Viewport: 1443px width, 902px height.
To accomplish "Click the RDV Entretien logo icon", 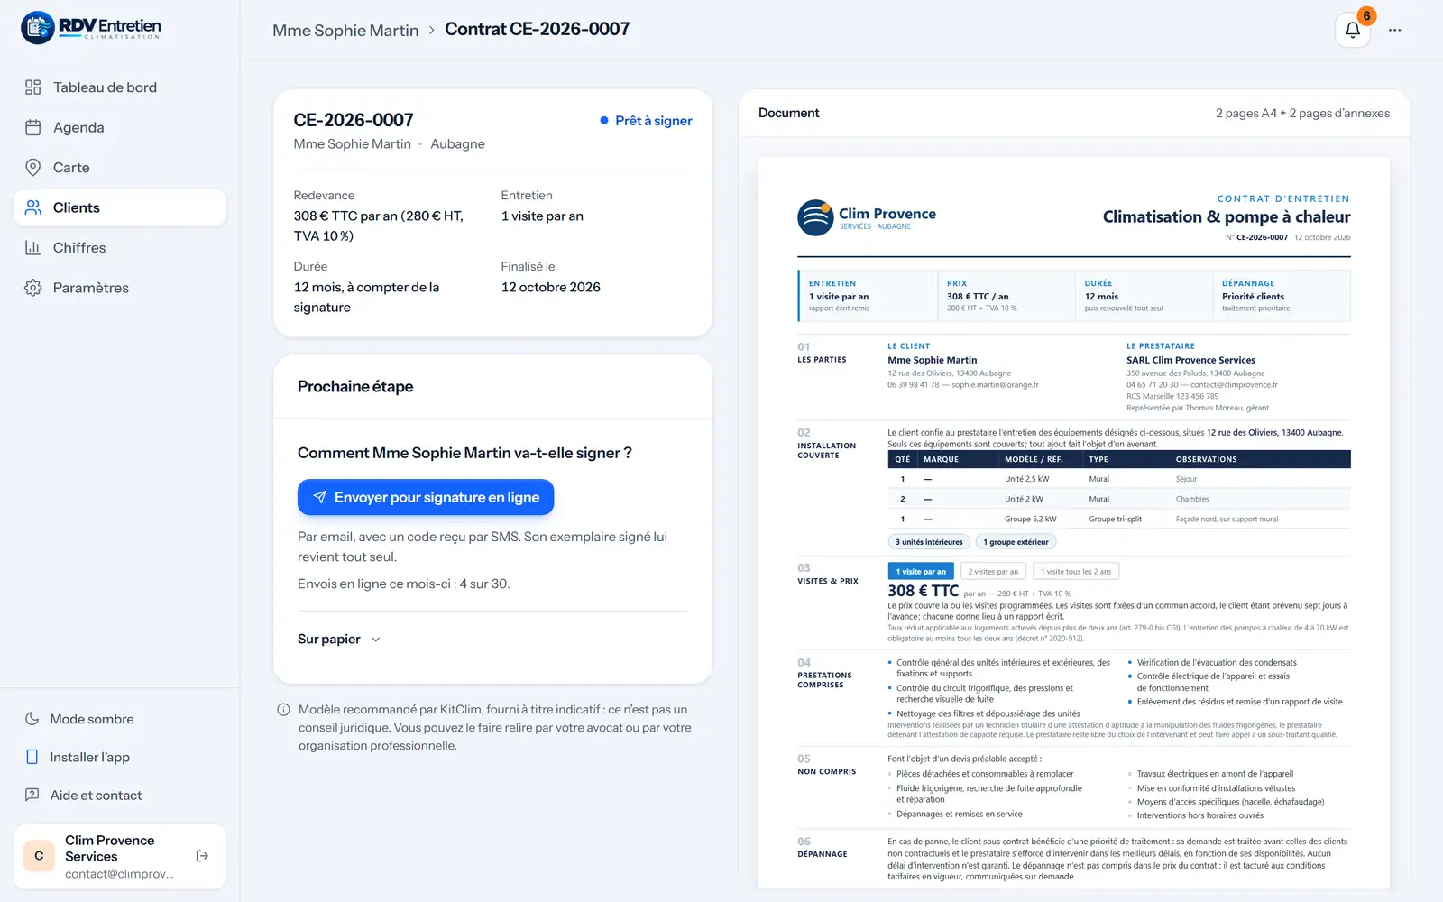I will (38, 28).
